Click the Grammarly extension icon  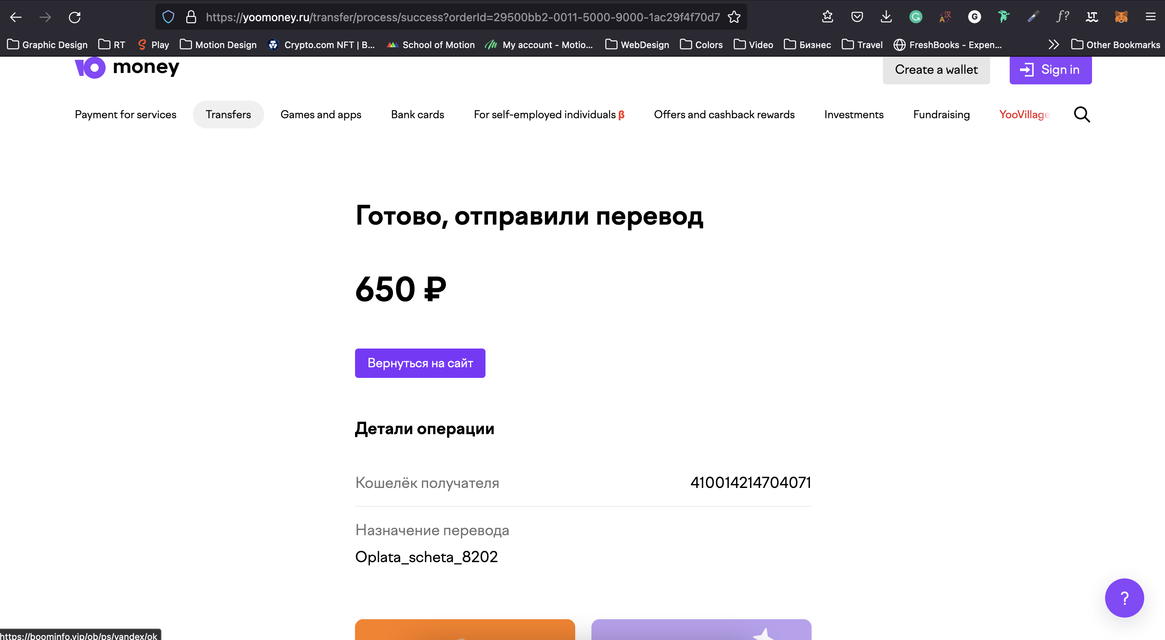click(x=916, y=17)
